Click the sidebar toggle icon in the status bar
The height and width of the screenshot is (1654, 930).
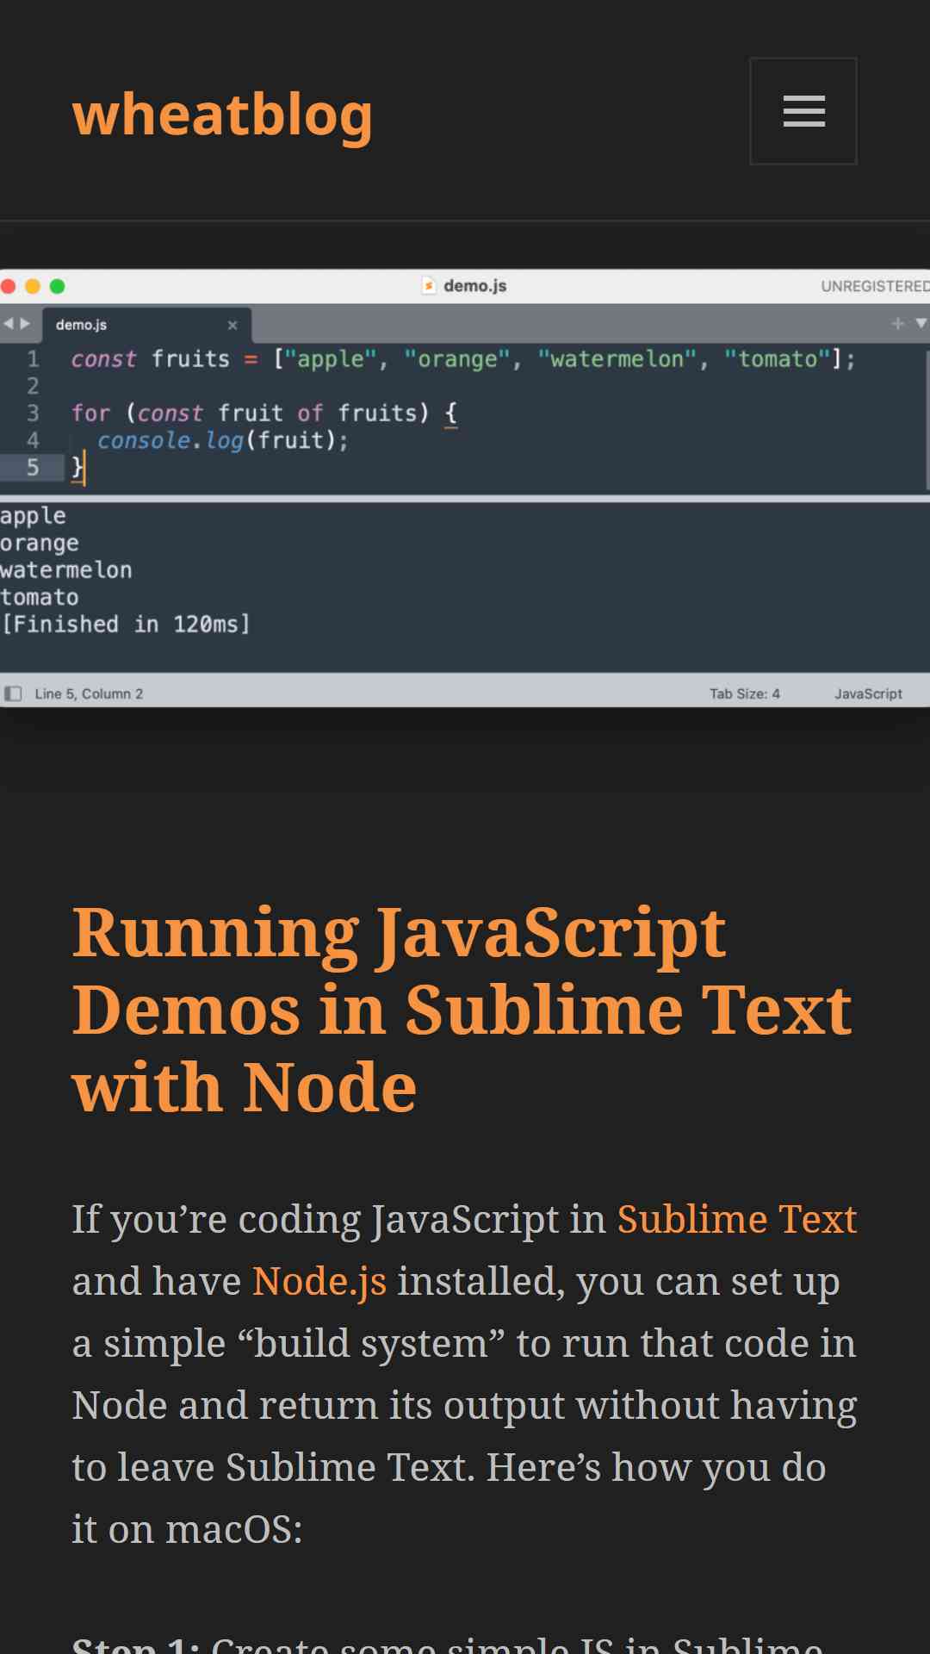(x=13, y=693)
